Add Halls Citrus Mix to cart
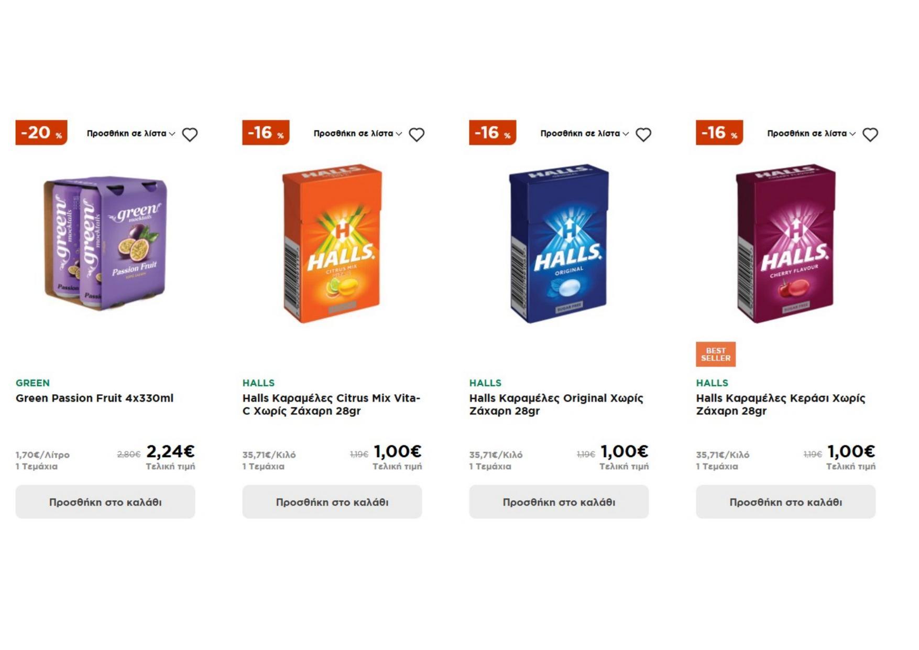This screenshot has width=919, height=650. pyautogui.click(x=332, y=502)
